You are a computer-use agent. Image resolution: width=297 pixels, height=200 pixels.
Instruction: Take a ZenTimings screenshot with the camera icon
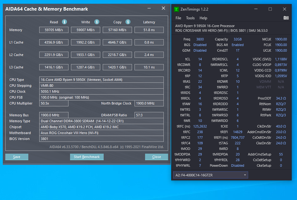[286, 18]
